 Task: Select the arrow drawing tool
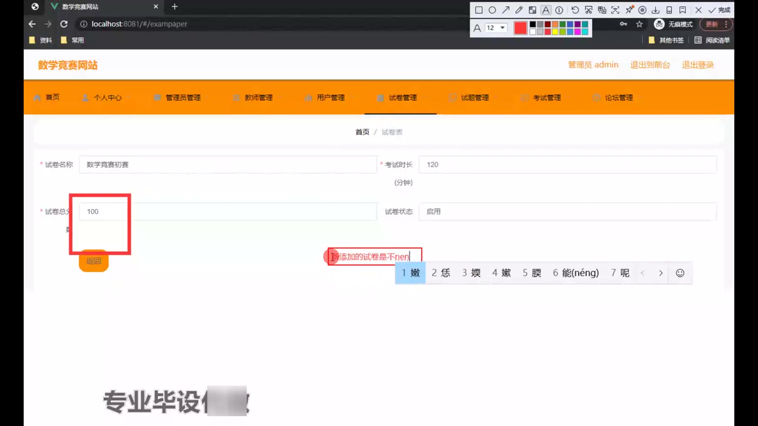[505, 10]
